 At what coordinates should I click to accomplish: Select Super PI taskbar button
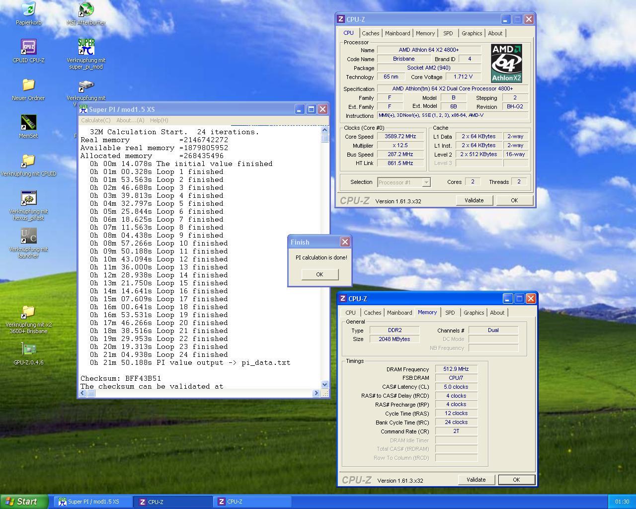[93, 502]
